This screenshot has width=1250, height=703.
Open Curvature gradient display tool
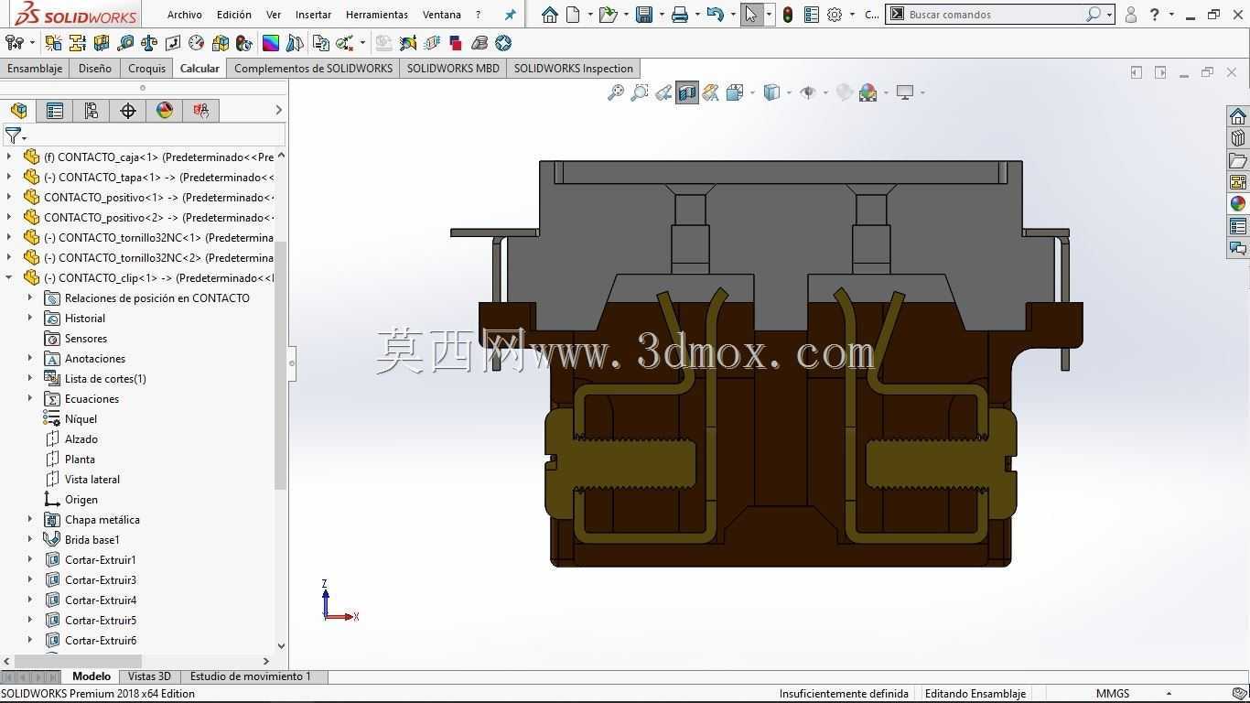[x=271, y=43]
